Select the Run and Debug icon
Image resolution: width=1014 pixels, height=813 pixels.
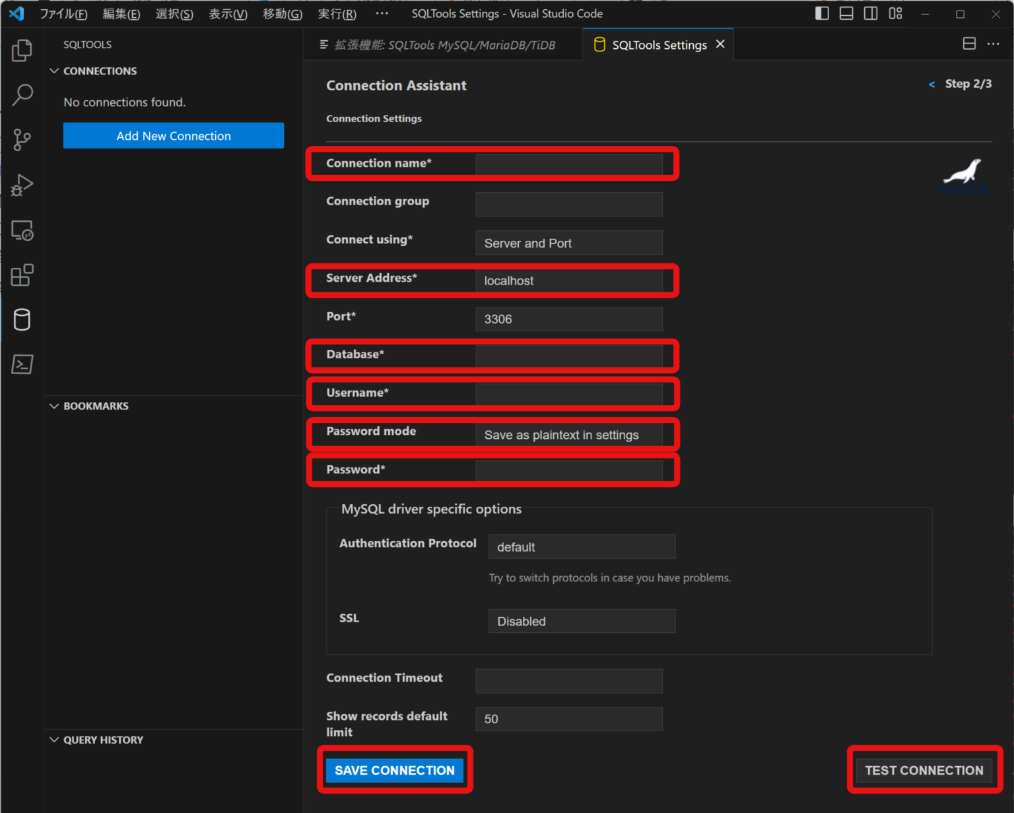[x=22, y=185]
